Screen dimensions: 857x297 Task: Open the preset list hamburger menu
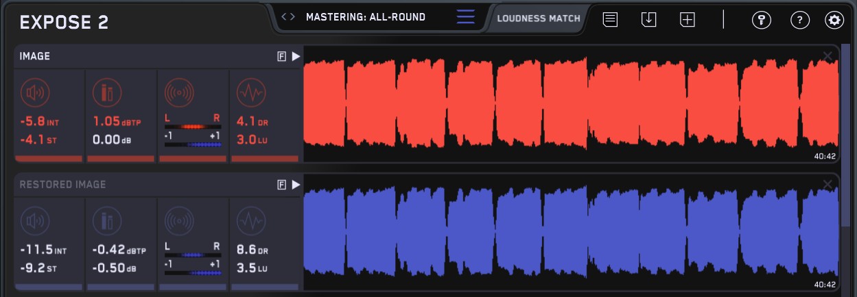tap(465, 17)
